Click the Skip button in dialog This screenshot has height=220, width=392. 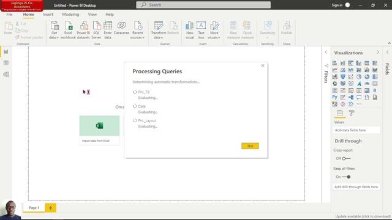coord(251,146)
